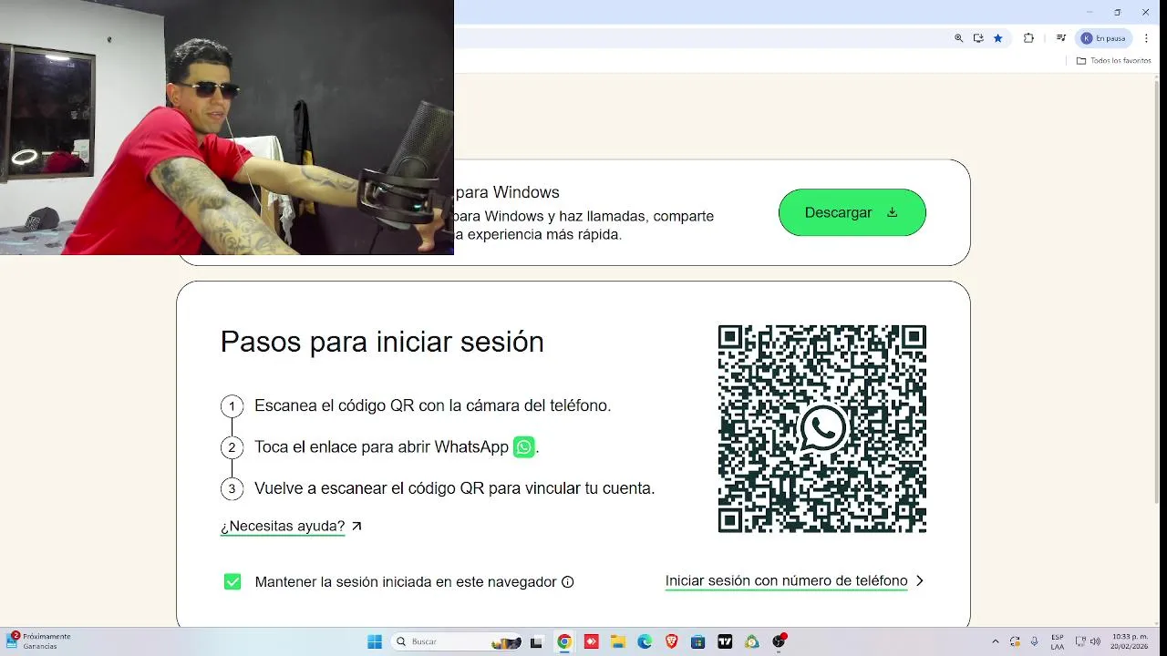Click the WhatsApp QR code image
1167x656 pixels.
(822, 429)
